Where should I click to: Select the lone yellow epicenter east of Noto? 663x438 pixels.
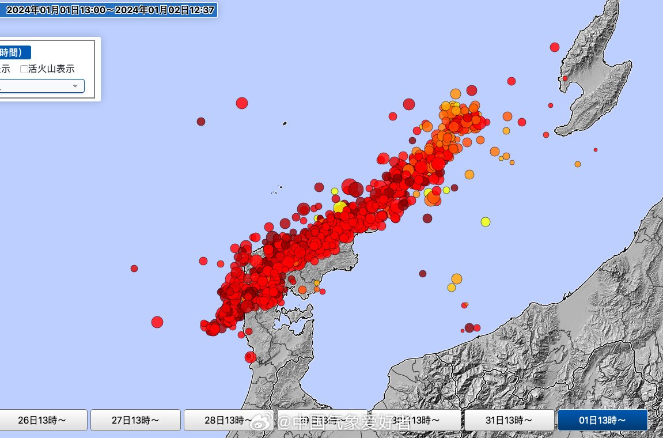point(486,222)
